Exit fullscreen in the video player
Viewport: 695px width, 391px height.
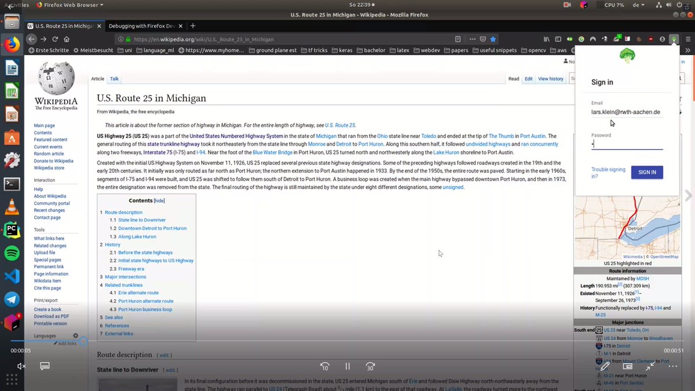(650, 366)
